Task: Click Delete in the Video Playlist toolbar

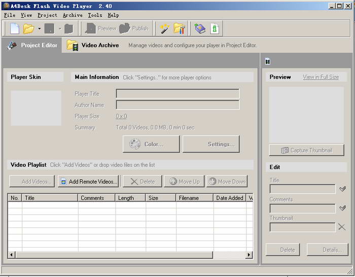Action: pyautogui.click(x=143, y=181)
